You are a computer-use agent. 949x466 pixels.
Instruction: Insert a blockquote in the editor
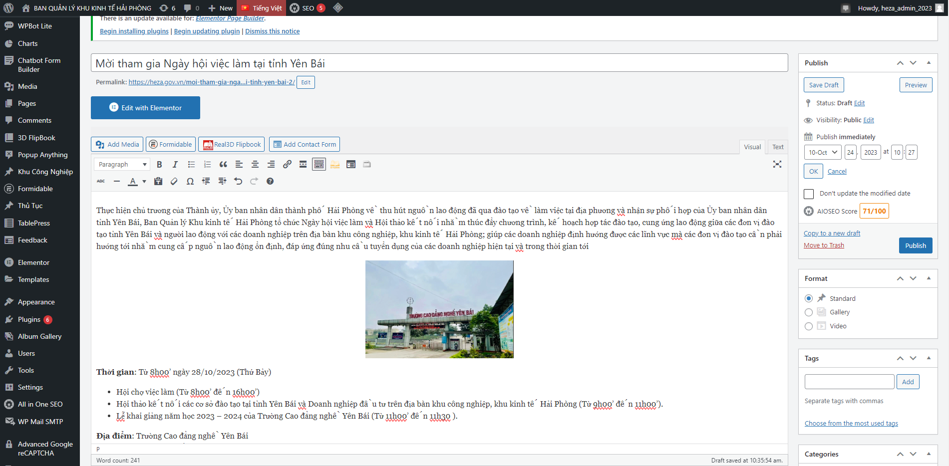coord(223,165)
